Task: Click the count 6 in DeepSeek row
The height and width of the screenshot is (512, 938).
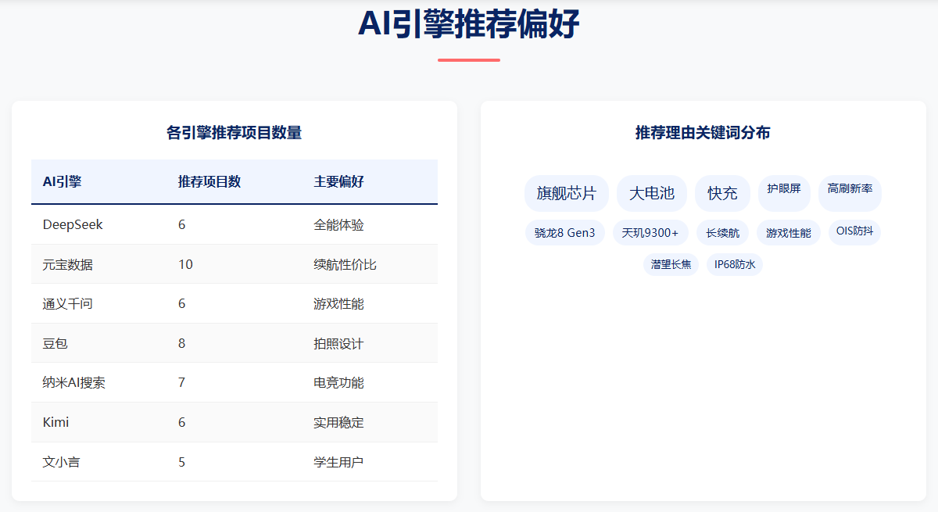Action: tap(234, 224)
